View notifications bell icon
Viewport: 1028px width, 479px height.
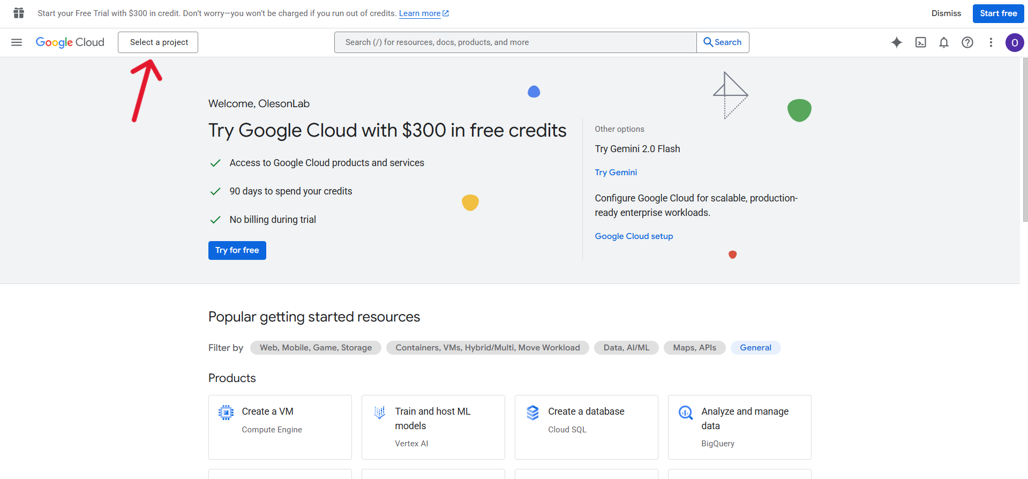click(944, 42)
